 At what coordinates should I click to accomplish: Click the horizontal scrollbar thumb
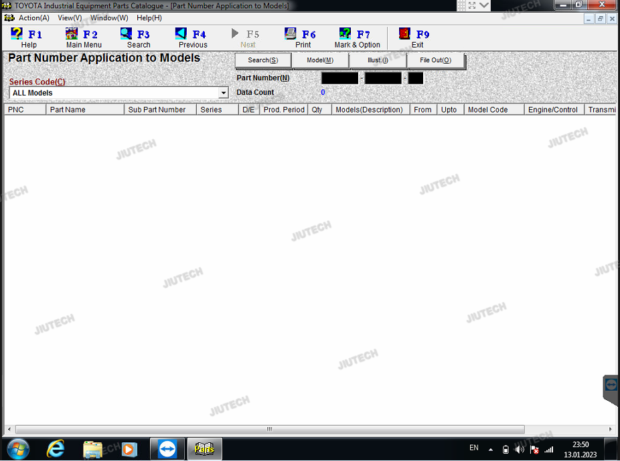270,429
